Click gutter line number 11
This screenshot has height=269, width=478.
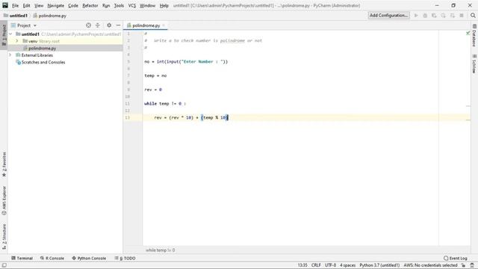128,104
